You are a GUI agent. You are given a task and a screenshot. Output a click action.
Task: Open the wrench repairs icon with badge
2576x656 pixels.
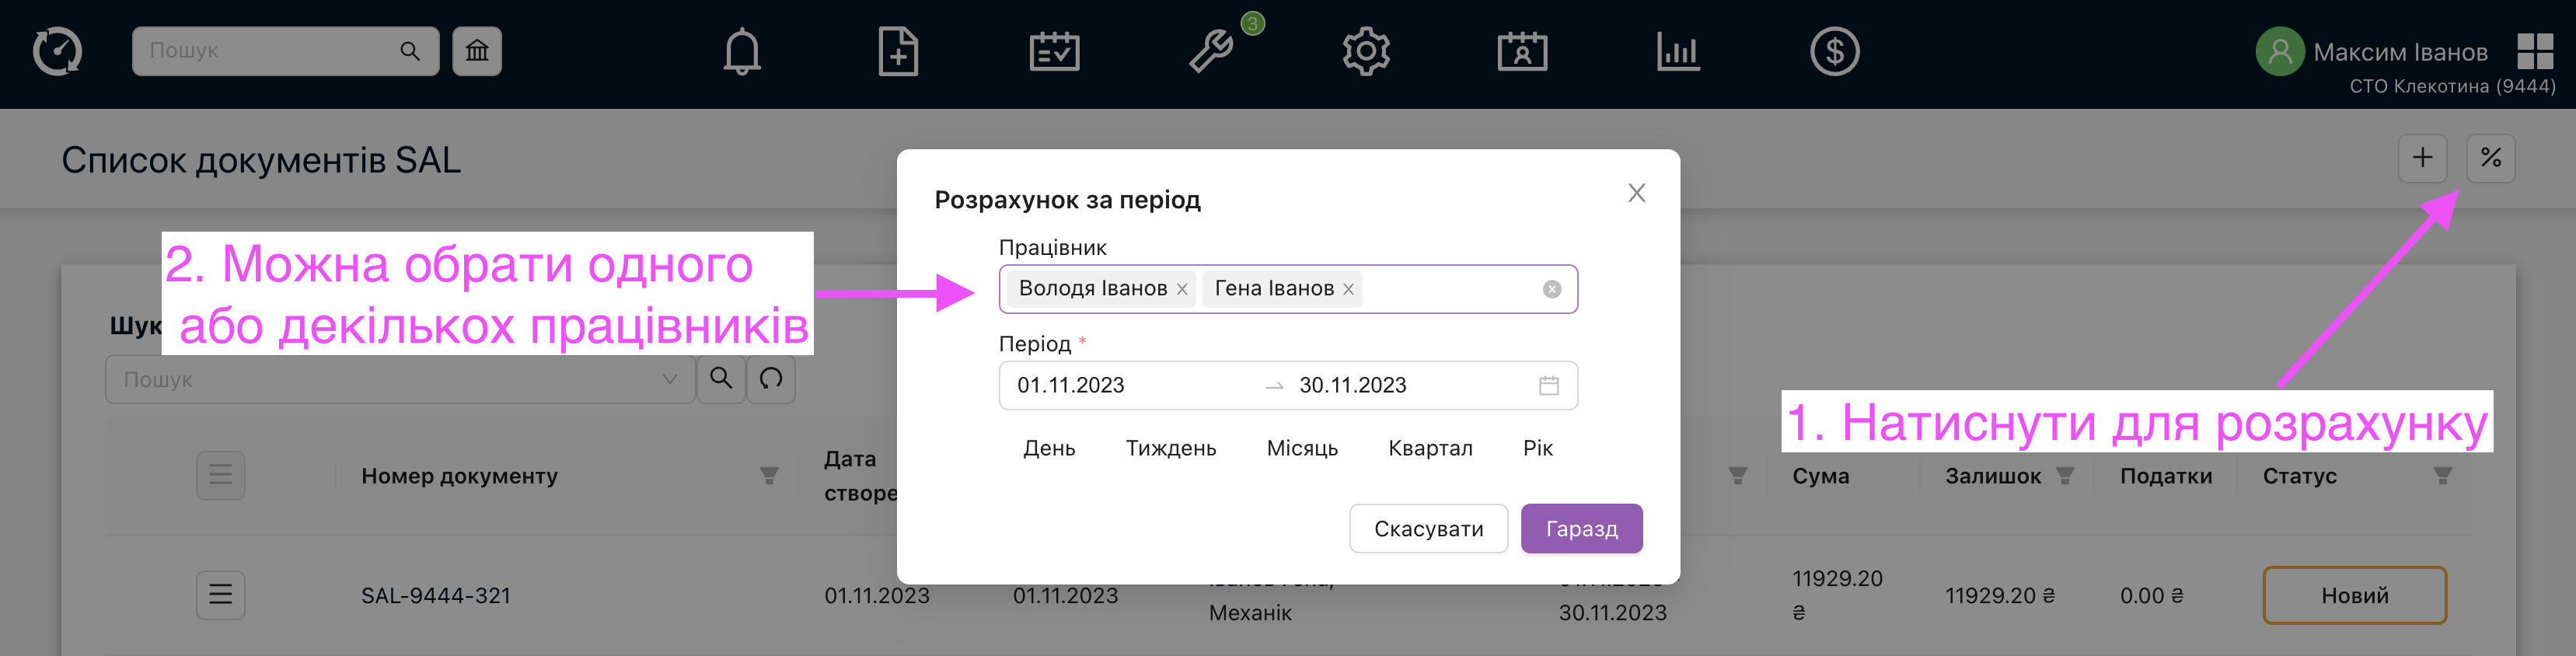point(1211,51)
